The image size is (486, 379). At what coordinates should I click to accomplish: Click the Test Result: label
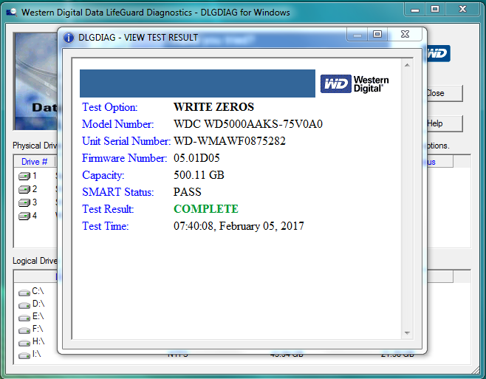pyautogui.click(x=108, y=209)
